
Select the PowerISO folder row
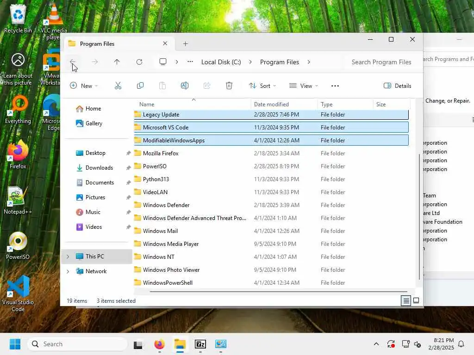tap(271, 166)
